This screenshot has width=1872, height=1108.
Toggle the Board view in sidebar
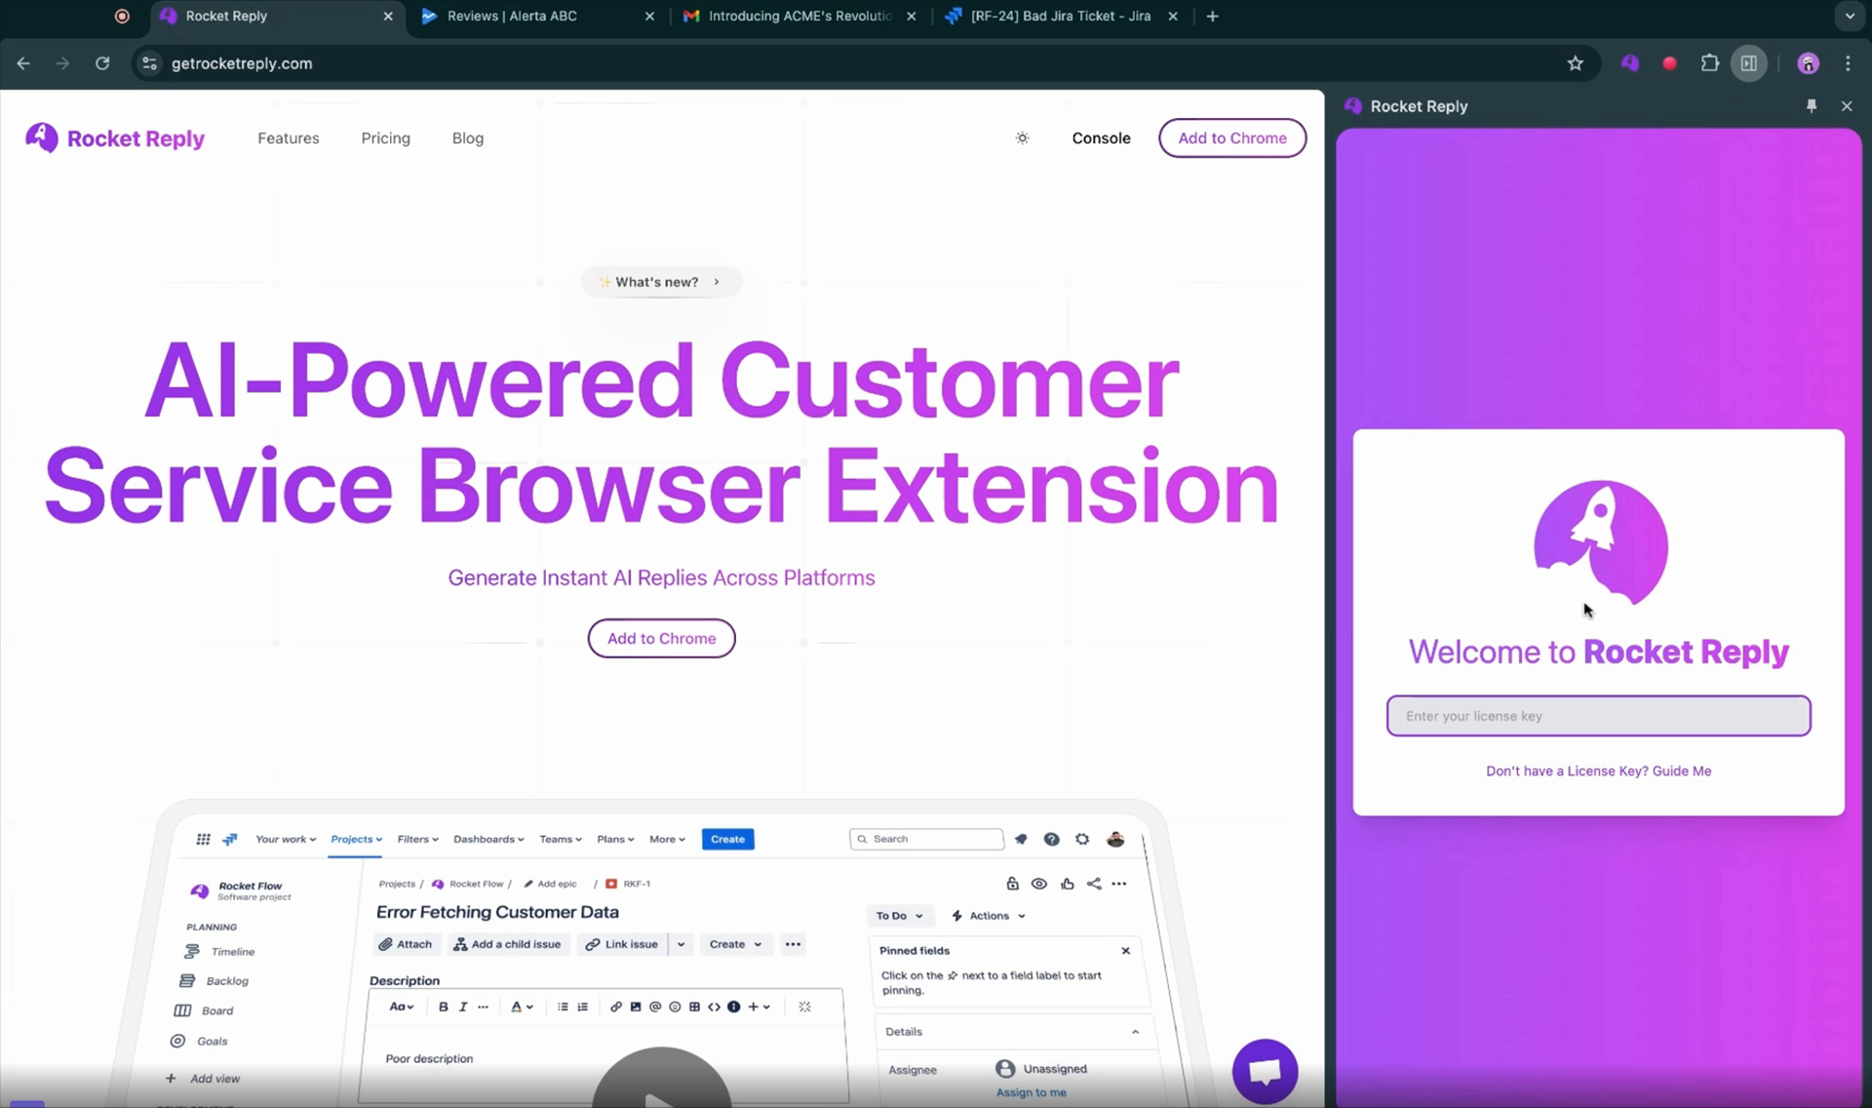click(x=217, y=1010)
